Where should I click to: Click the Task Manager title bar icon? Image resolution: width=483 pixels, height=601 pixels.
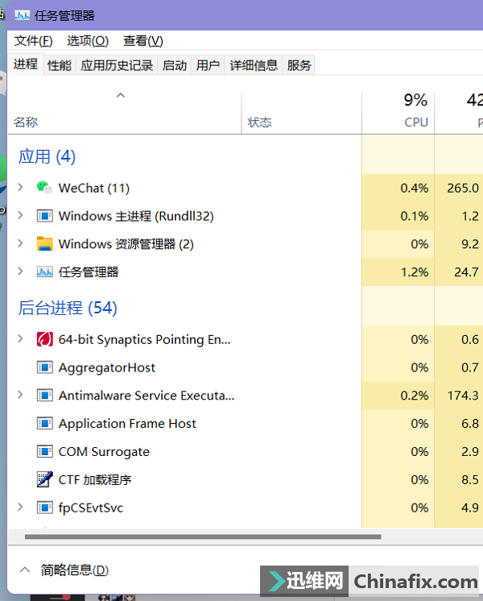pyautogui.click(x=22, y=15)
